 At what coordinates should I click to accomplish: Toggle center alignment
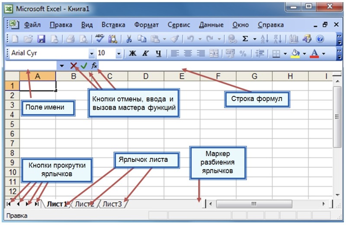point(188,53)
